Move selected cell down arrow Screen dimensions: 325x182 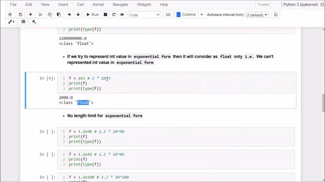coord(78,15)
